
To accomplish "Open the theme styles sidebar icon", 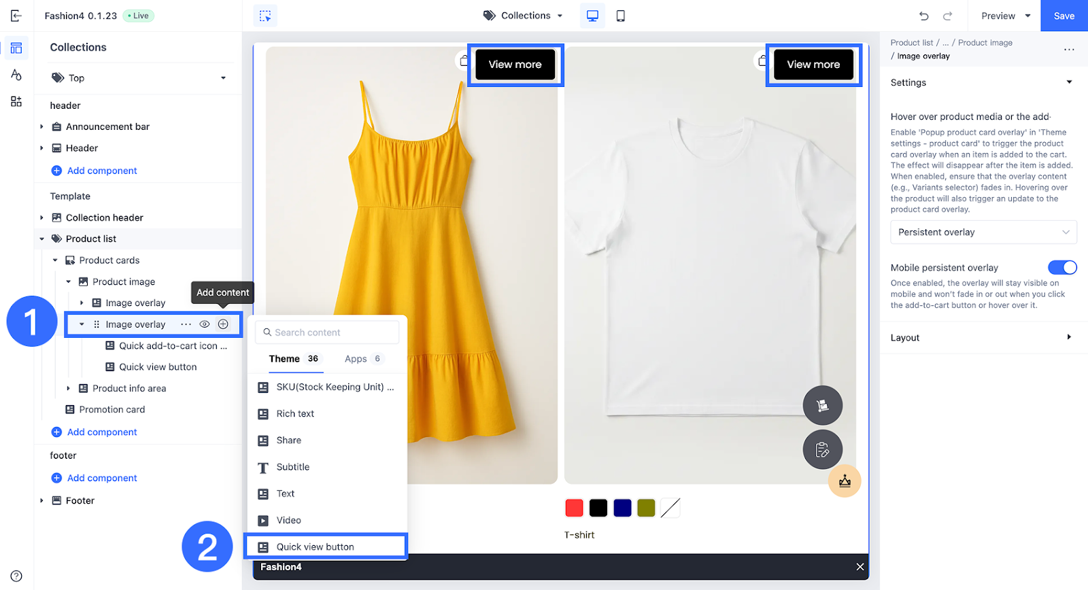I will click(16, 75).
